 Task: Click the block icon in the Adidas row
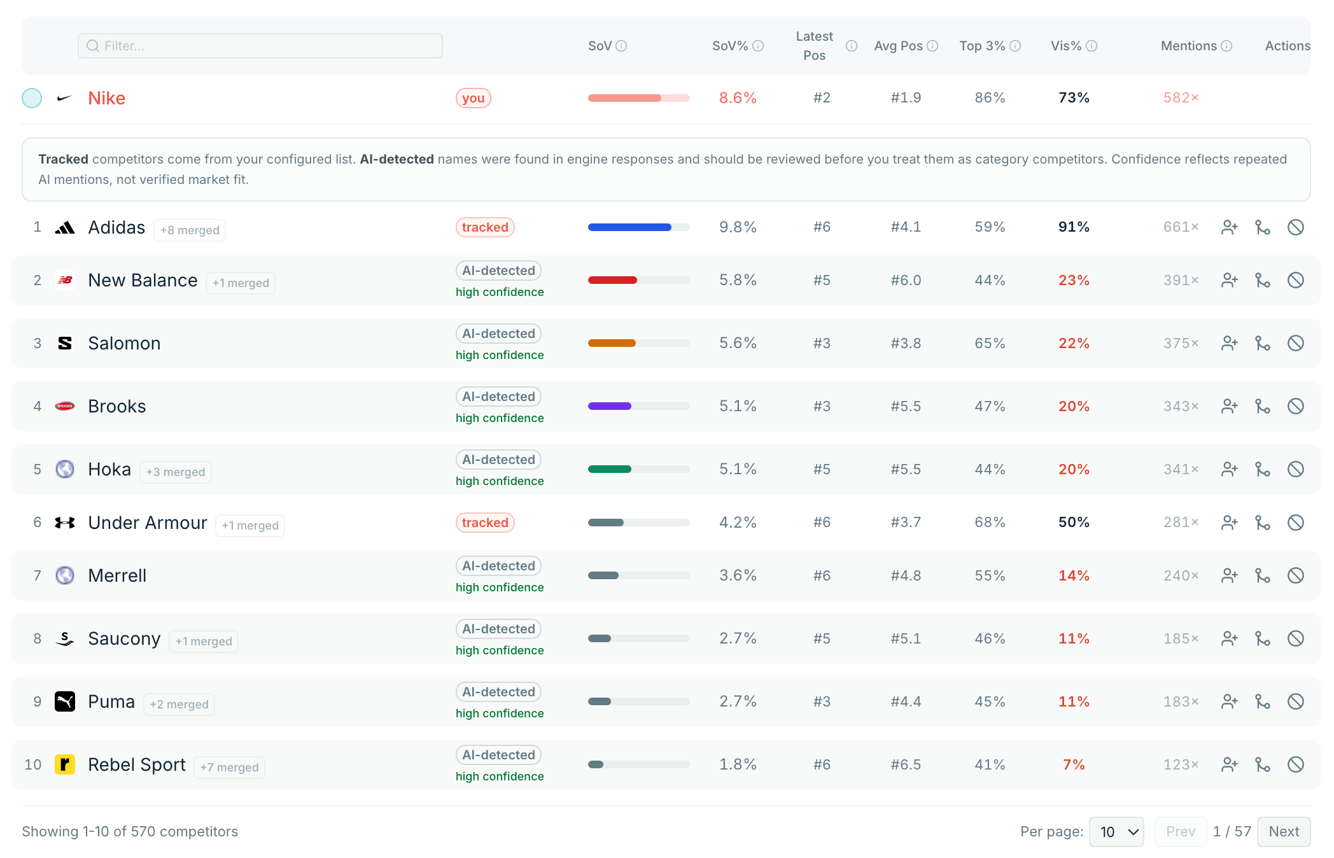[x=1296, y=227]
